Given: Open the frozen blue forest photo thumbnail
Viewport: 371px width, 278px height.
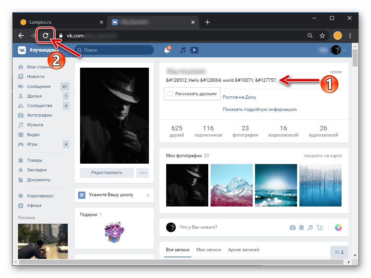Looking at the screenshot, I should 320,185.
